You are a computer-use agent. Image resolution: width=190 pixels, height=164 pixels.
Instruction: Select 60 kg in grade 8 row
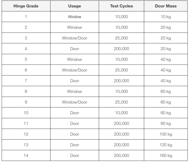pyautogui.click(x=166, y=91)
